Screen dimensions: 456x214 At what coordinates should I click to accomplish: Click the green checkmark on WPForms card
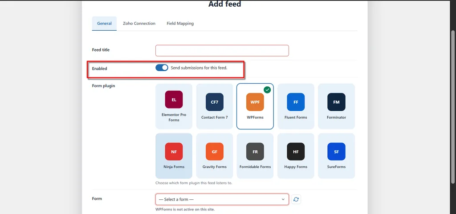pos(267,90)
